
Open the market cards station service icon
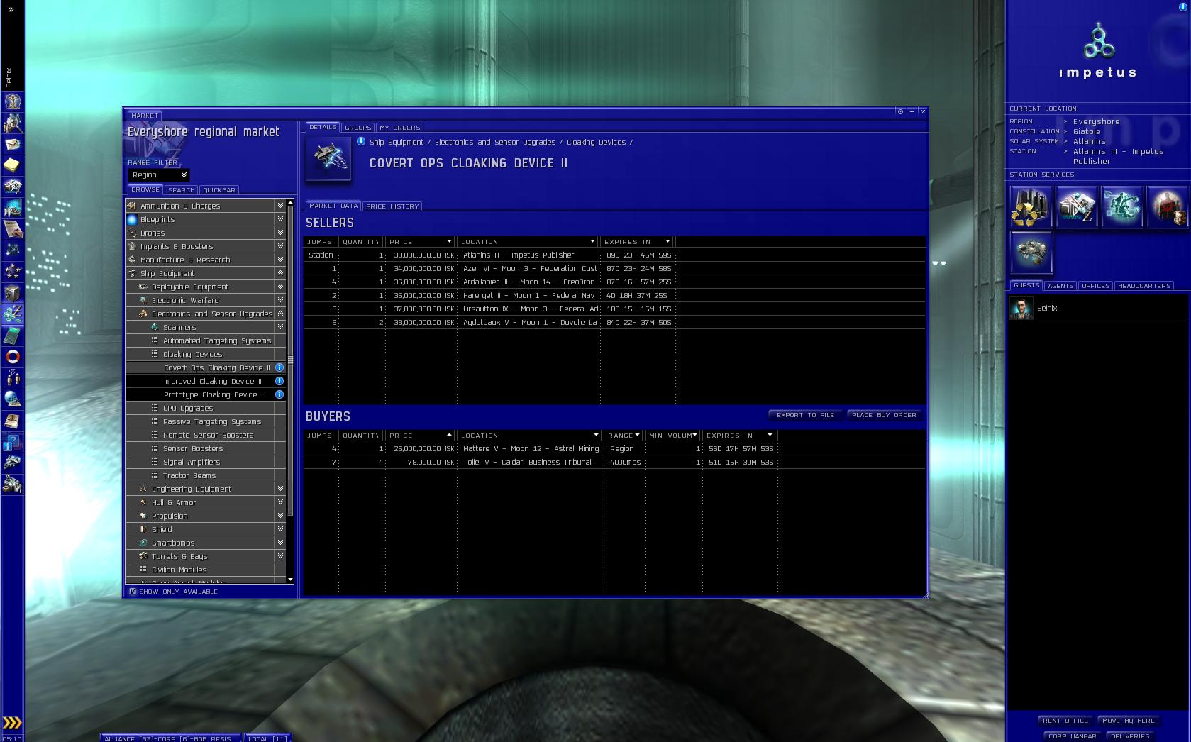(x=1076, y=206)
